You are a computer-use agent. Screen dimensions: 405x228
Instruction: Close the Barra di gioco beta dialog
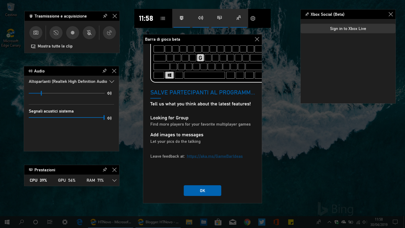point(257,39)
